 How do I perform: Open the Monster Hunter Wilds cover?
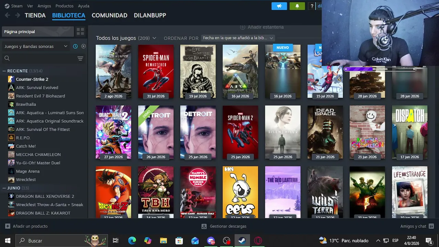point(114,72)
